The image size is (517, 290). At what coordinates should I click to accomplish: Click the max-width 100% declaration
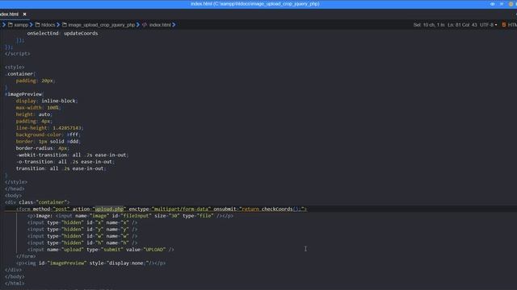(39, 108)
